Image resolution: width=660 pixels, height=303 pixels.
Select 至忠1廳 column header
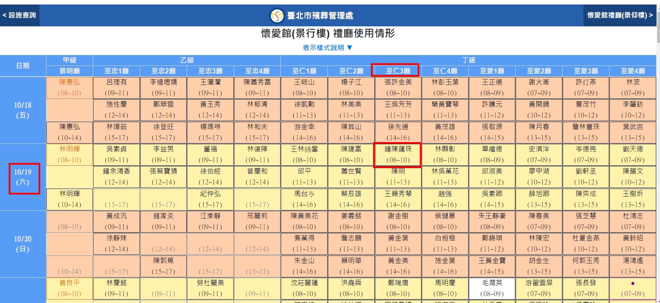tap(117, 71)
